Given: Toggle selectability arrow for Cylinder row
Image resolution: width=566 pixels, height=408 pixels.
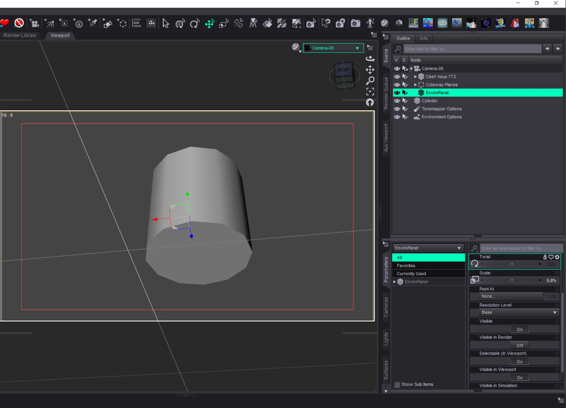Looking at the screenshot, I should coord(405,100).
